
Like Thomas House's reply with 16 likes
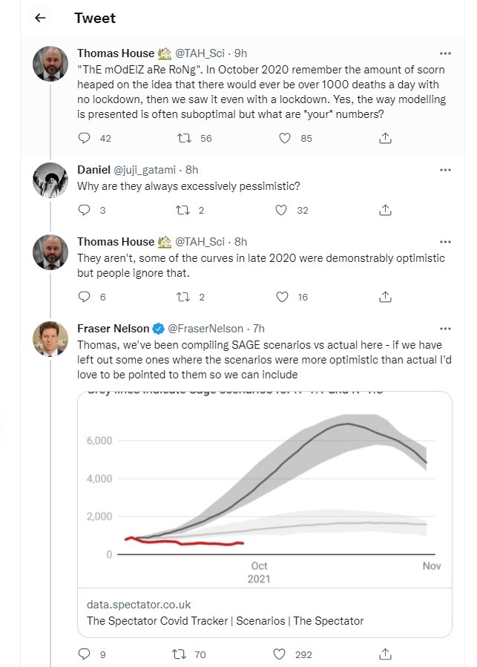click(x=281, y=297)
